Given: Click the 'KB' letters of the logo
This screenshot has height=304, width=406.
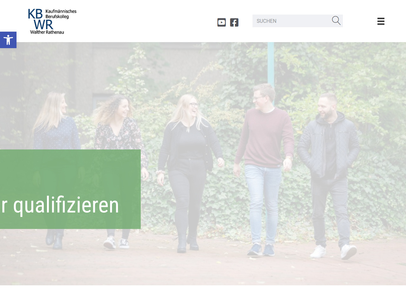Looking at the screenshot, I should point(35,14).
